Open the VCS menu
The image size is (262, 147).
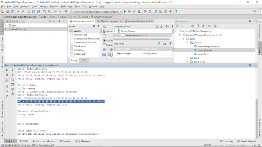(84, 7)
